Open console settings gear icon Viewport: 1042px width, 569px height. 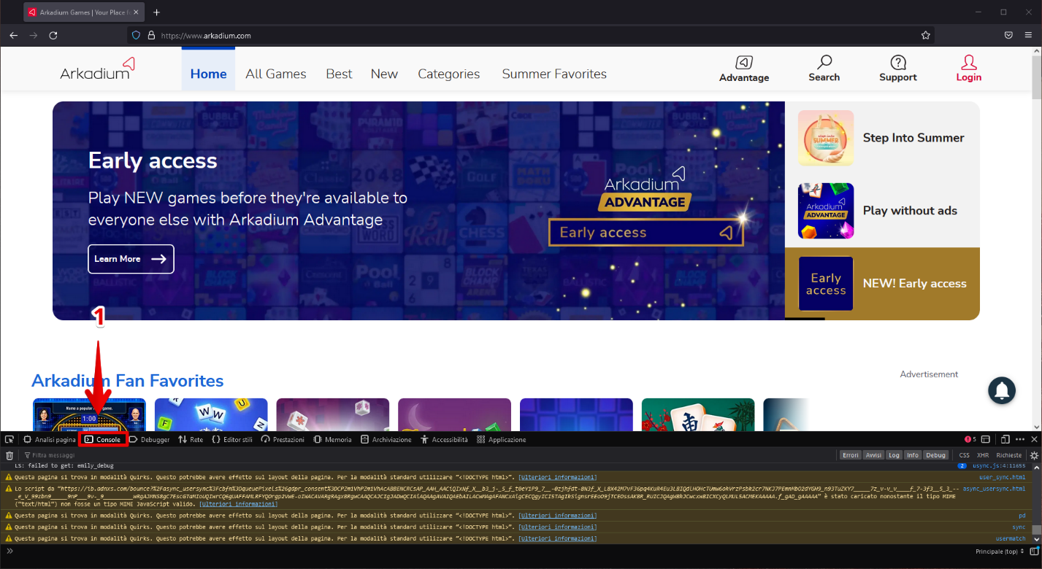pyautogui.click(x=1034, y=455)
